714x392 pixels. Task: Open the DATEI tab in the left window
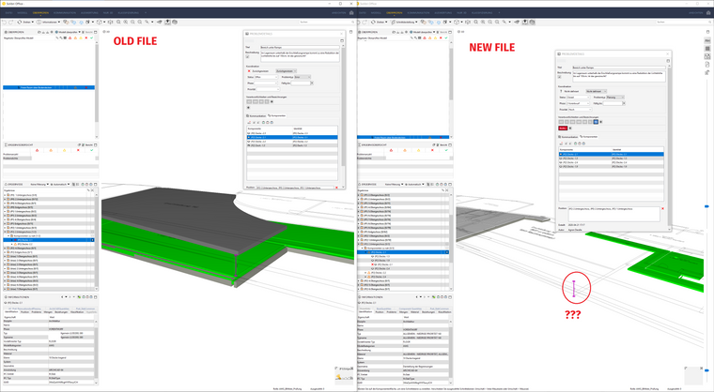coord(8,13)
